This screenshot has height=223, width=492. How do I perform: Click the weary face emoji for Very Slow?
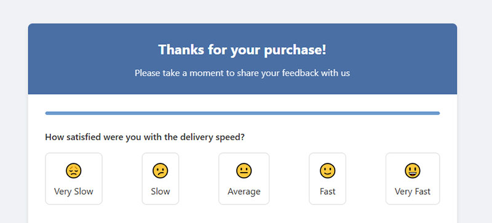74,171
